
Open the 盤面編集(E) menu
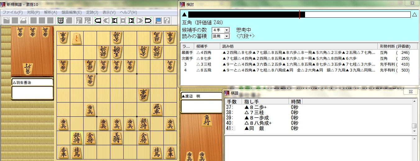point(71,12)
